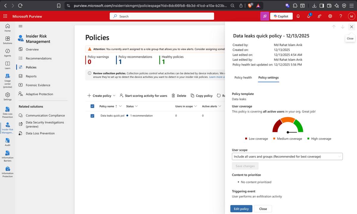This screenshot has width=357, height=214.
Task: Close the policy details panel with X
Action: [352, 27]
